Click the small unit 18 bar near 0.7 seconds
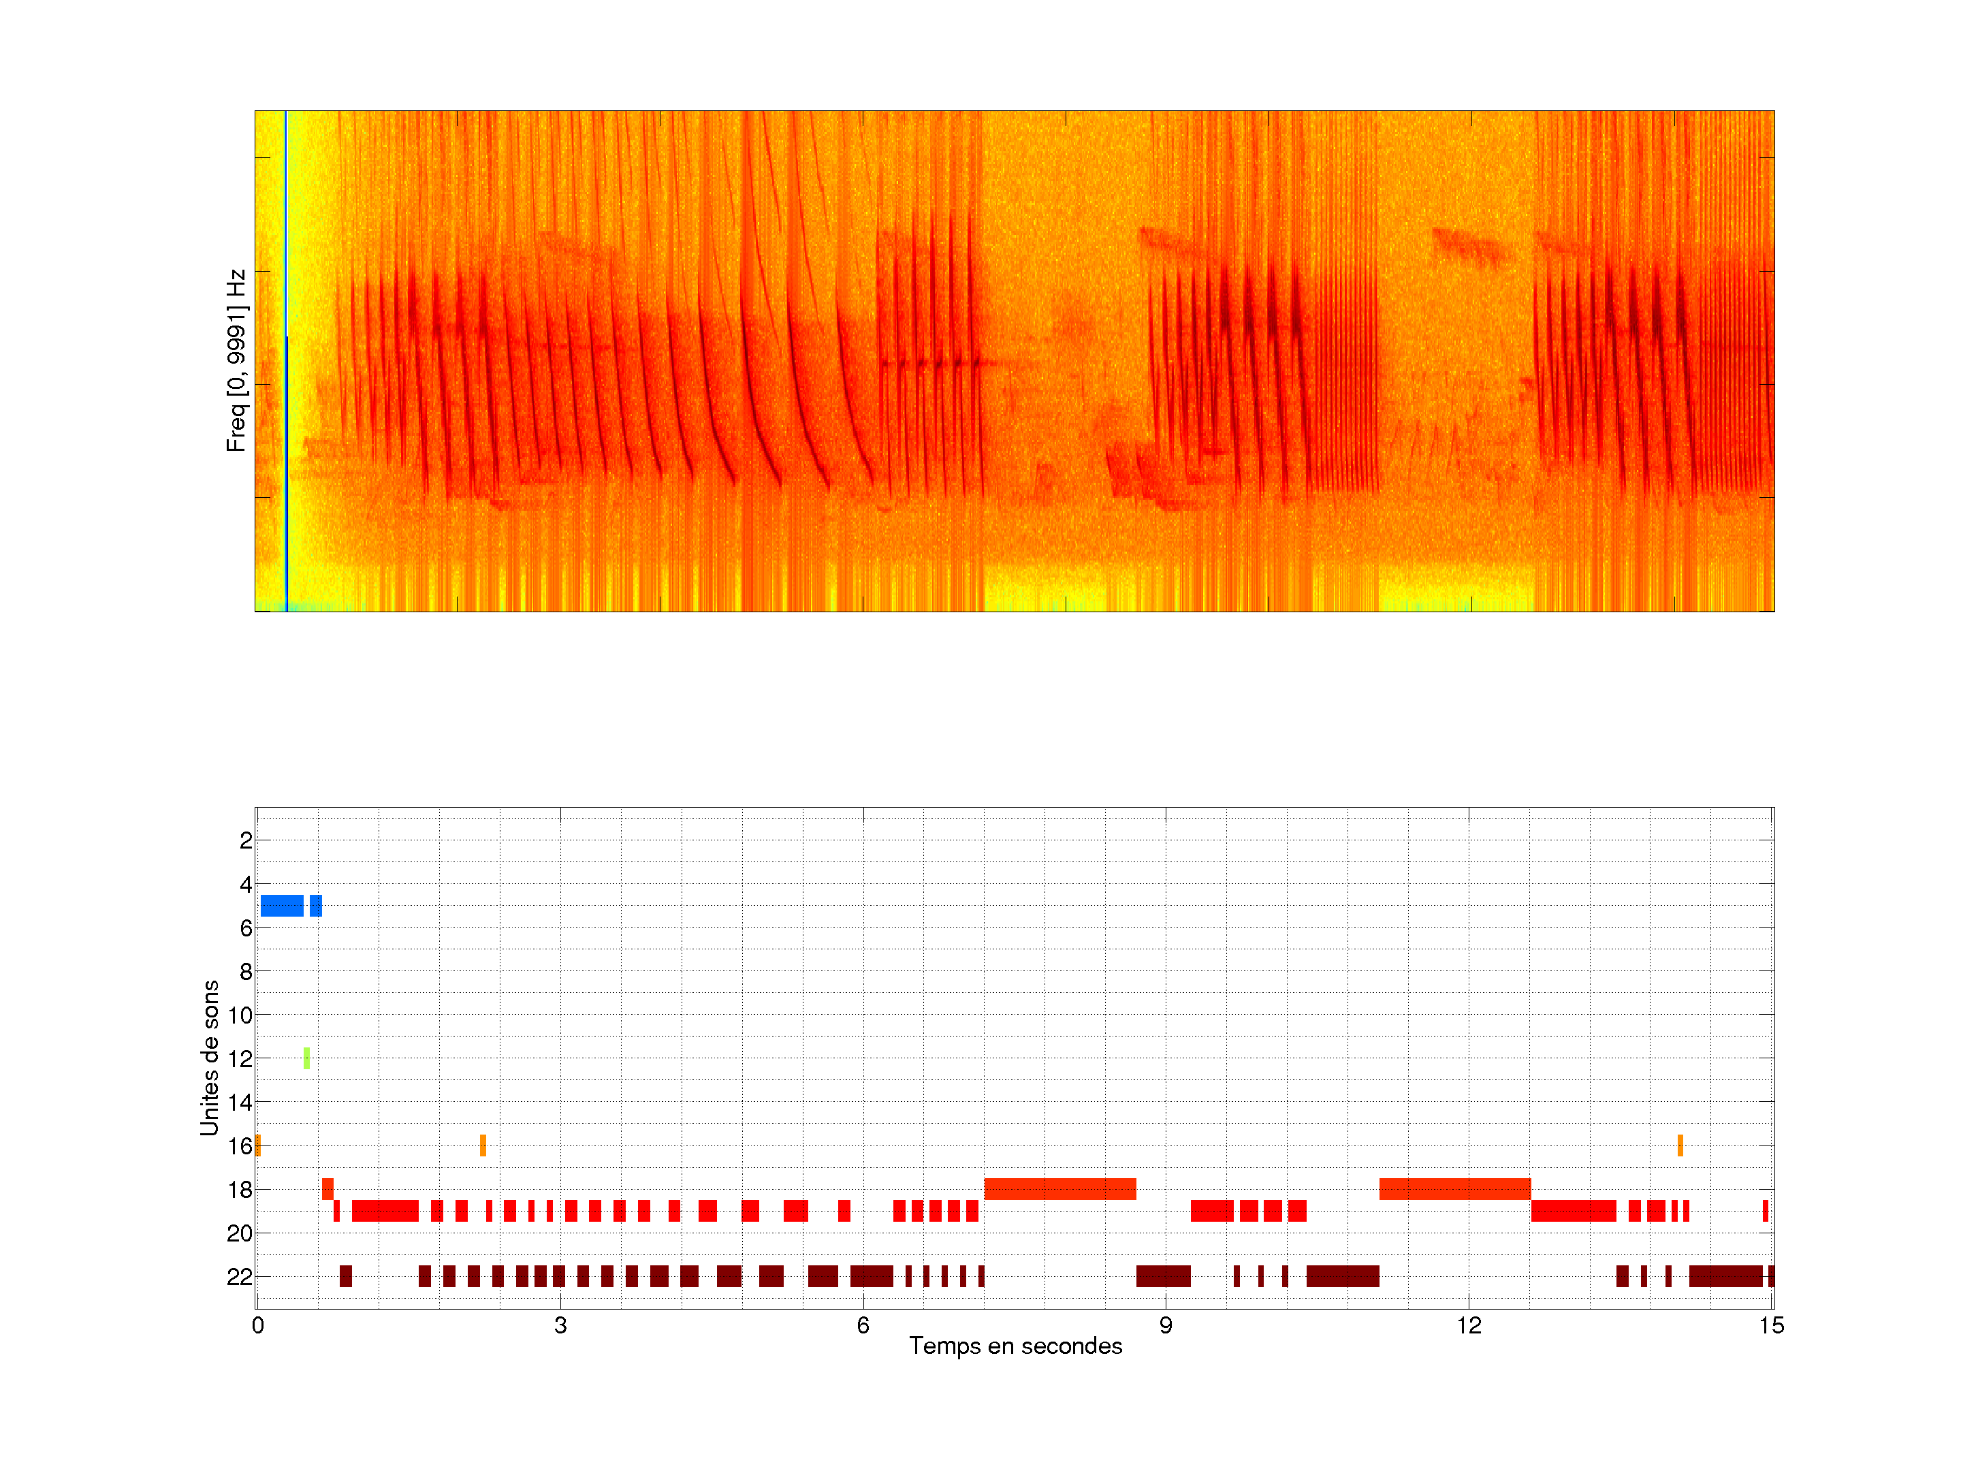 click(x=327, y=1188)
